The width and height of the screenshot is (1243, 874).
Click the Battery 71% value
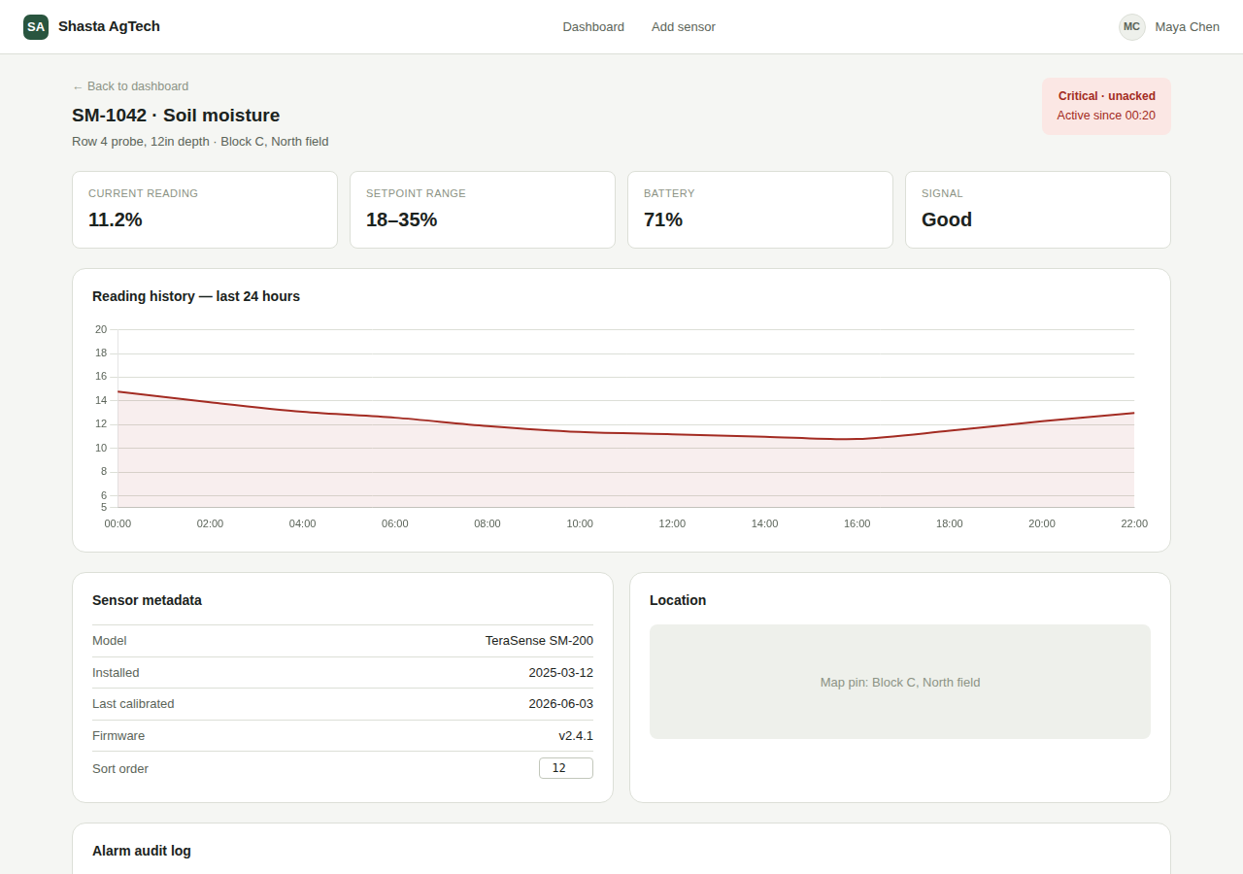(663, 219)
